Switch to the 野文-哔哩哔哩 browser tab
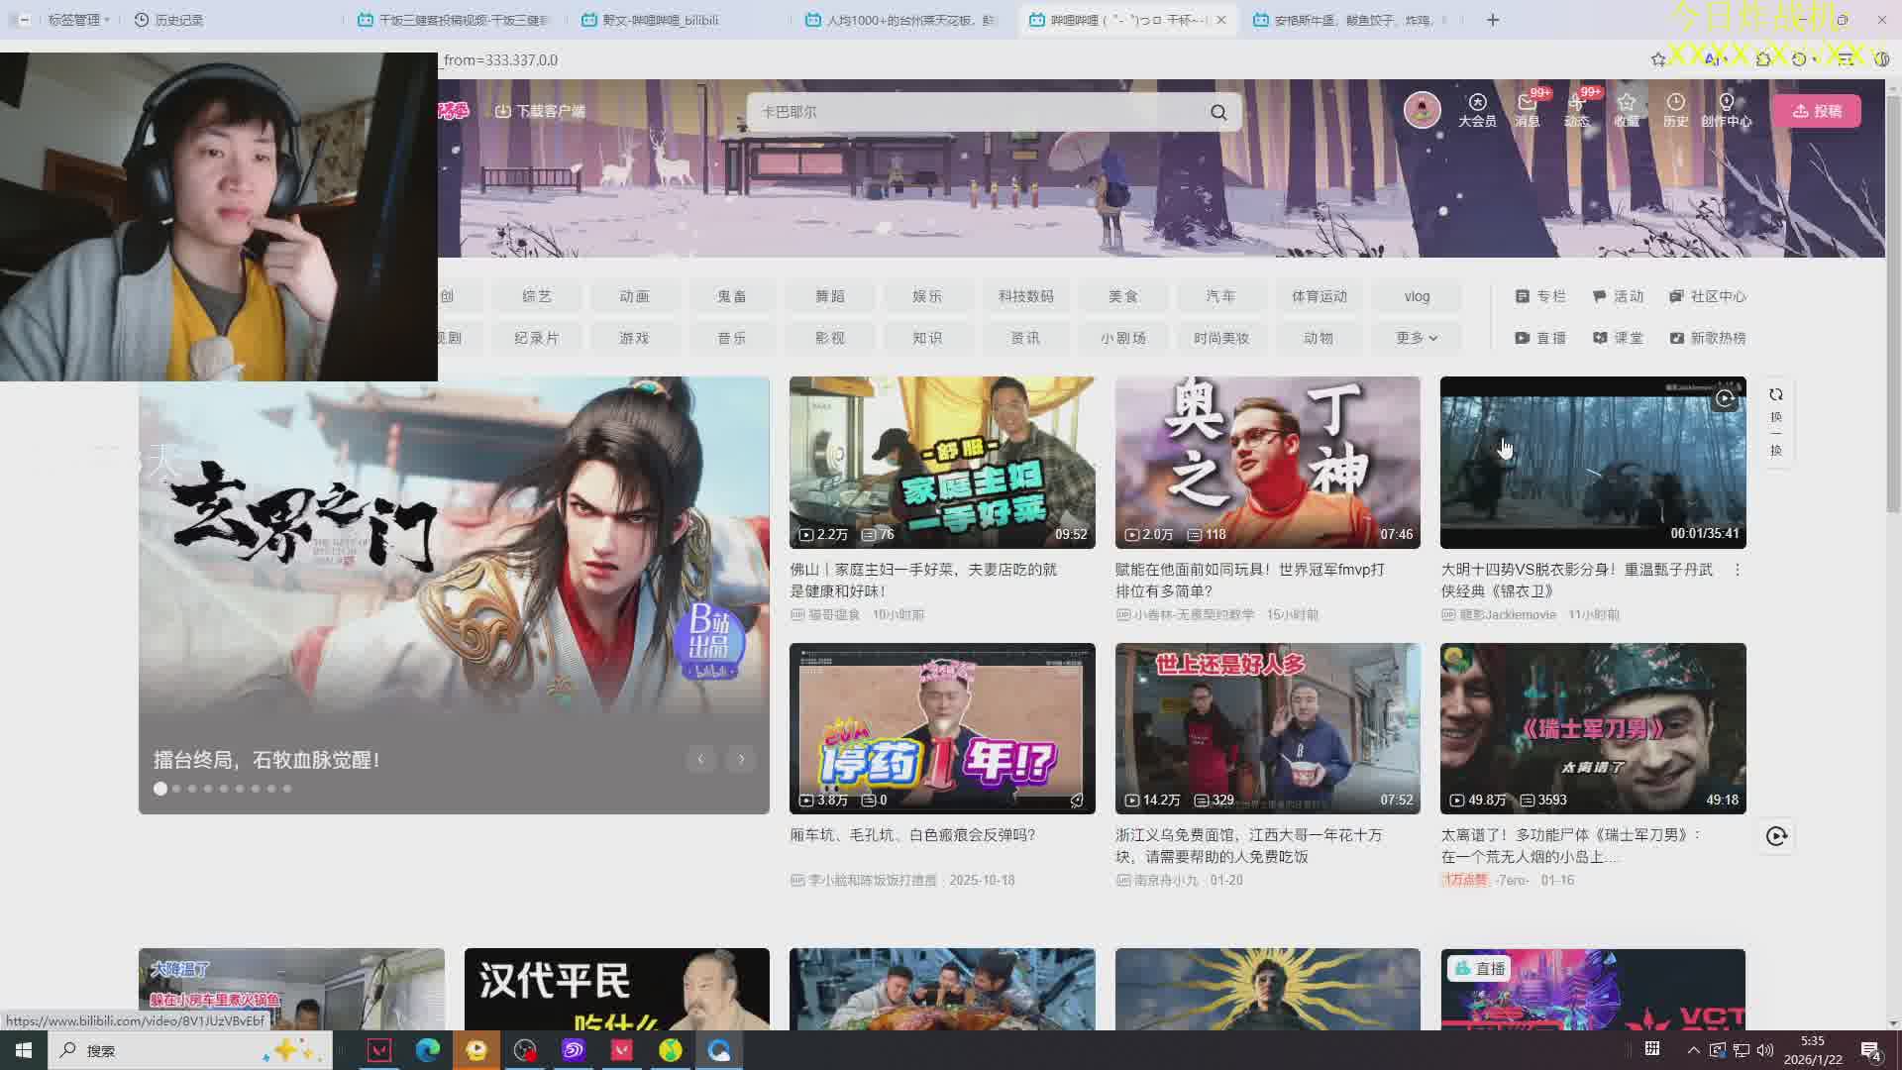Viewport: 1902px width, 1070px height. coord(661,20)
